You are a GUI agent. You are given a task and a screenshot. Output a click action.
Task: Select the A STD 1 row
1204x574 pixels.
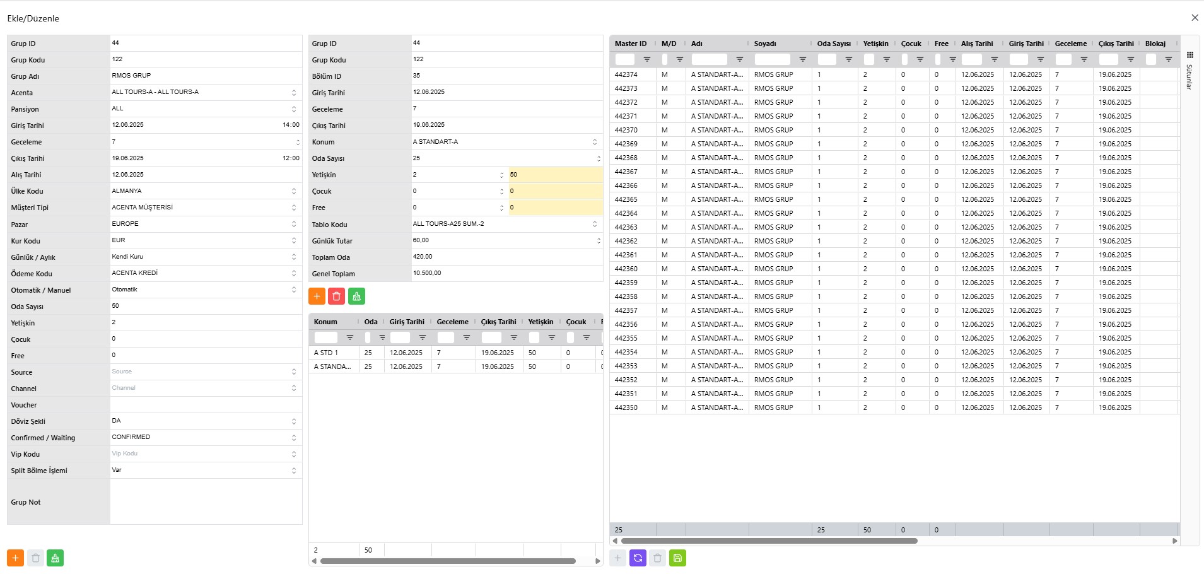tap(334, 353)
